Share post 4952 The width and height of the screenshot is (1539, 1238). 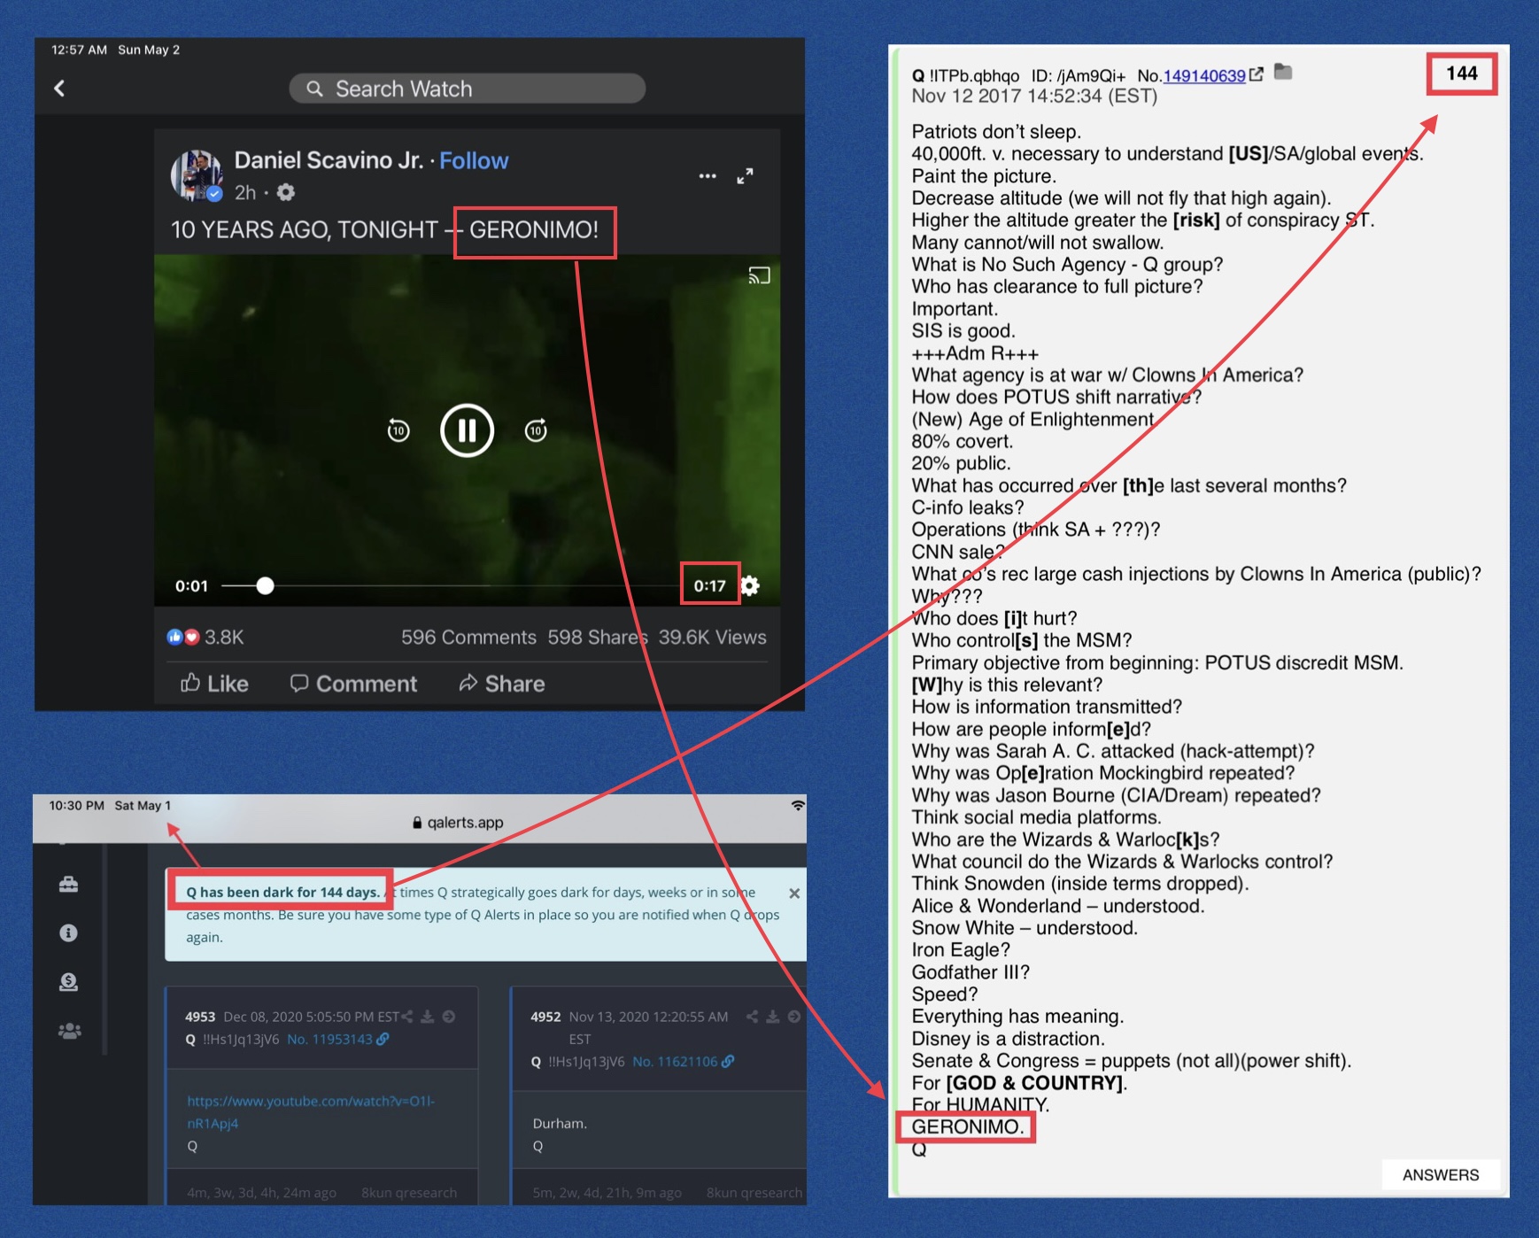[752, 1017]
